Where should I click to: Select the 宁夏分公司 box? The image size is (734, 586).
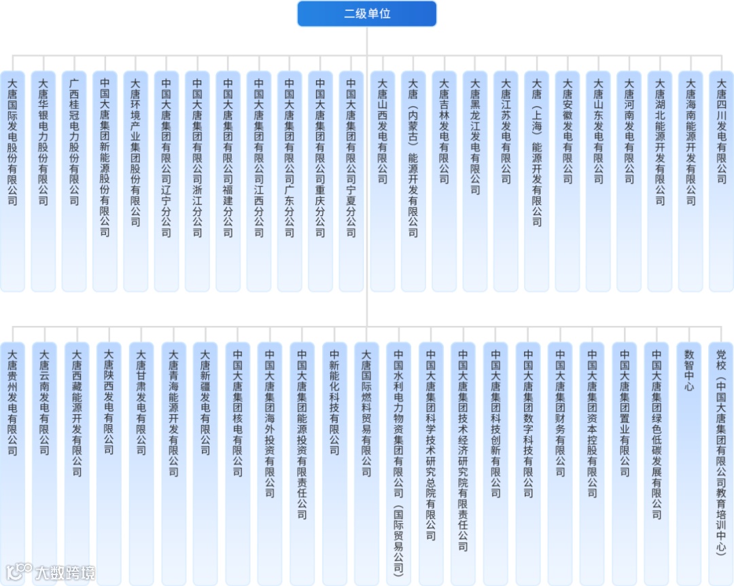(x=351, y=181)
